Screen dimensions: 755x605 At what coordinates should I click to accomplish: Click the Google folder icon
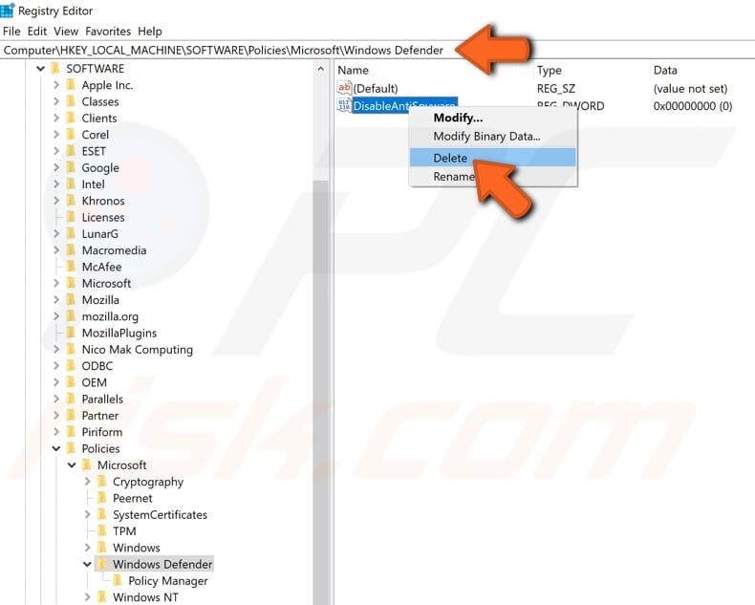[71, 167]
